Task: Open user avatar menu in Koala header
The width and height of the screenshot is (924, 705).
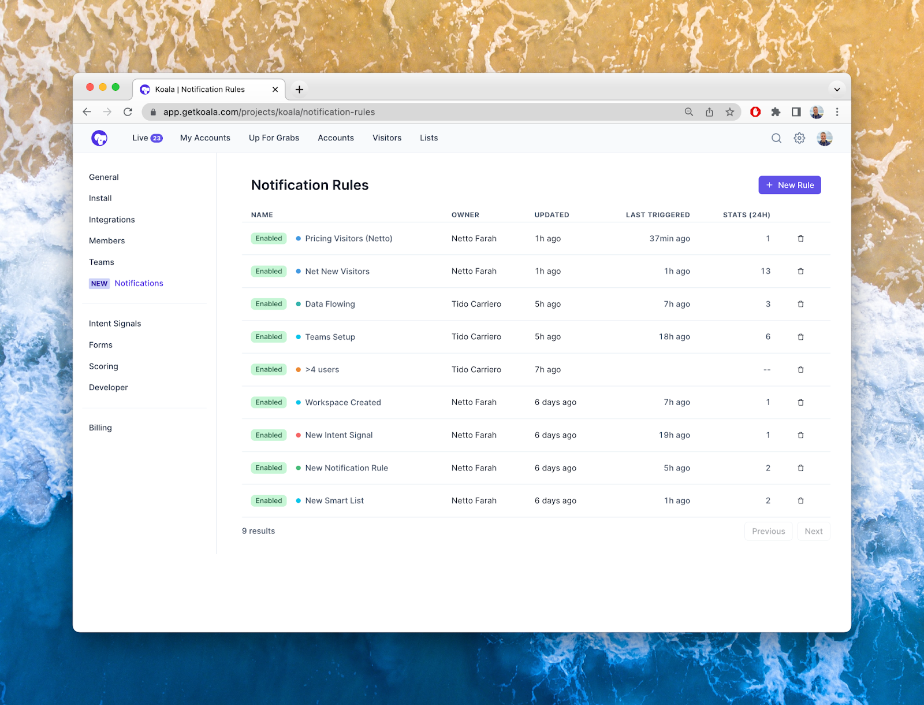Action: click(x=824, y=138)
